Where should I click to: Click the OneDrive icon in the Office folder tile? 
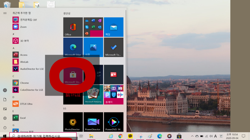coord(87,21)
